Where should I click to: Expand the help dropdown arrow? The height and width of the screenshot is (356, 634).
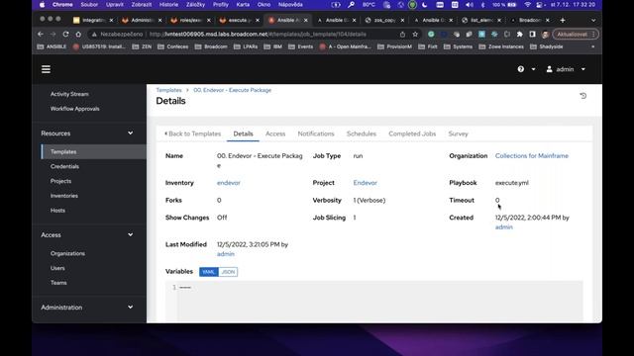pyautogui.click(x=533, y=69)
